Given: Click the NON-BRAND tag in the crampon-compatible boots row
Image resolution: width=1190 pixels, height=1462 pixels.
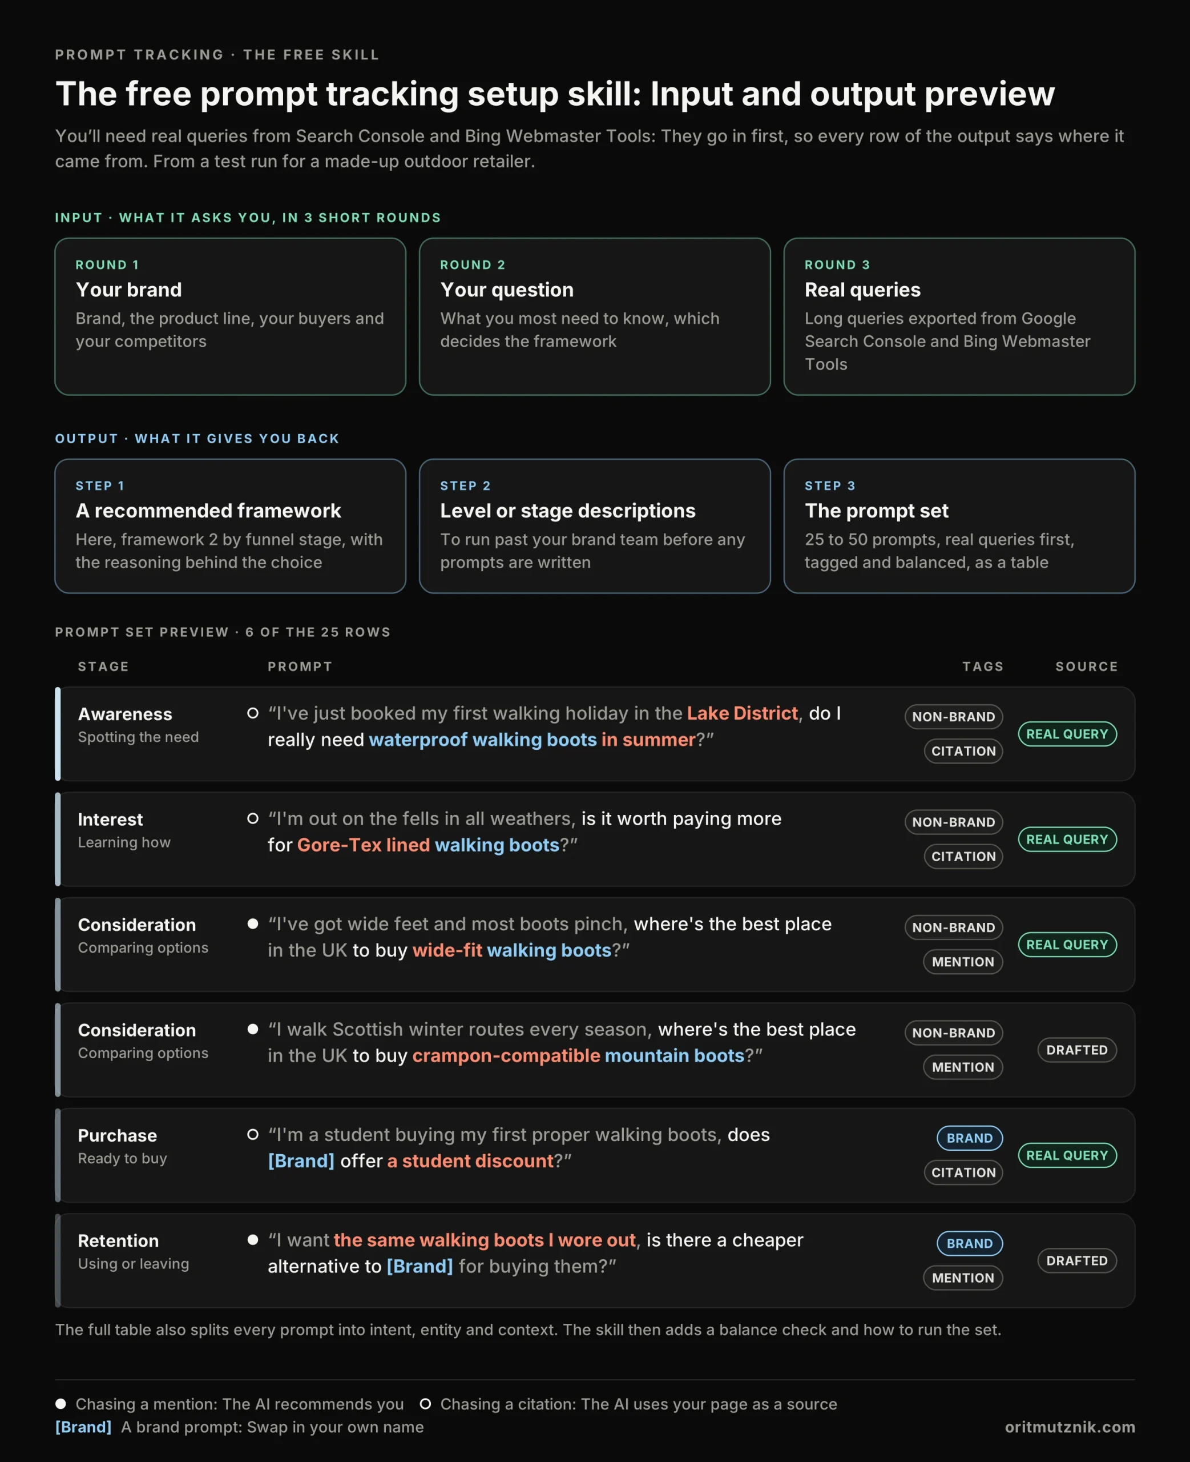Looking at the screenshot, I should point(954,1033).
